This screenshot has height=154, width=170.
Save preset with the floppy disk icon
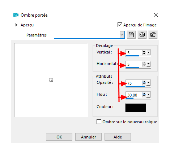131,35
